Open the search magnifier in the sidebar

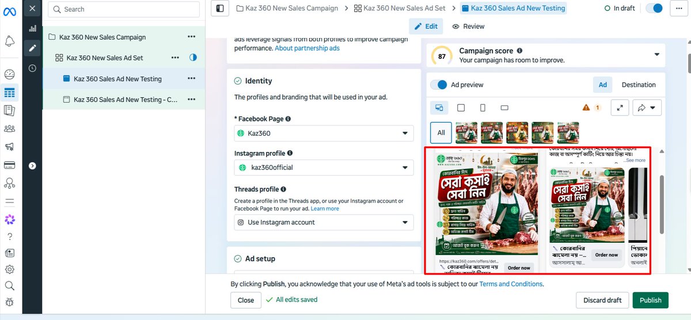pyautogui.click(x=10, y=285)
